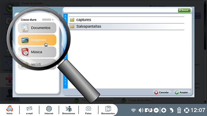Open the Direcciones contacts icon
207x116 pixels.
68,110
